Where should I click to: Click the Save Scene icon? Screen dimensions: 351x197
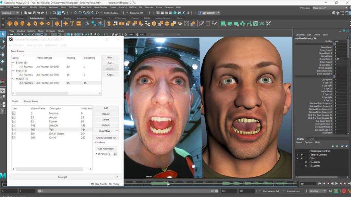[x=34, y=13]
